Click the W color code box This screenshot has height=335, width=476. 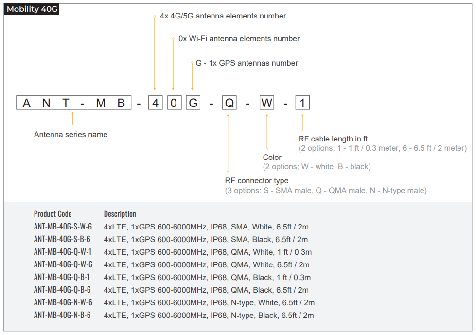coord(266,103)
